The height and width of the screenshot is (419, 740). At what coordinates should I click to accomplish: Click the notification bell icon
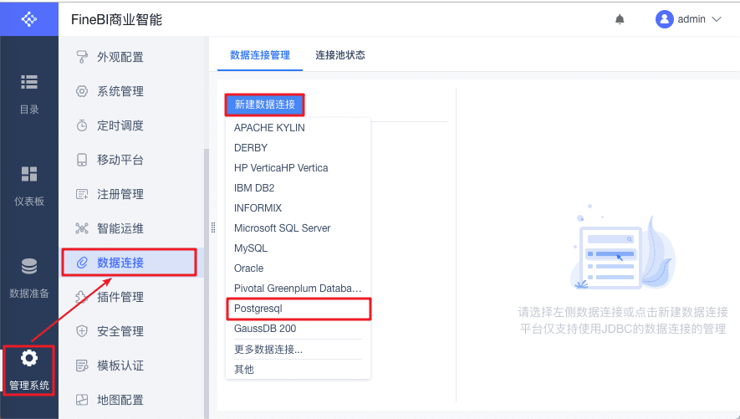(x=620, y=19)
